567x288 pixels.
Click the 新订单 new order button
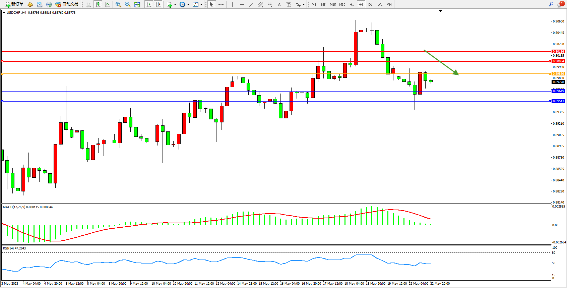[x=14, y=4]
